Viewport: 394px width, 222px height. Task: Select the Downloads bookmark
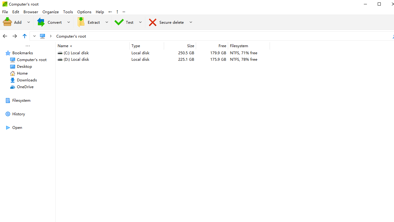[x=27, y=80]
